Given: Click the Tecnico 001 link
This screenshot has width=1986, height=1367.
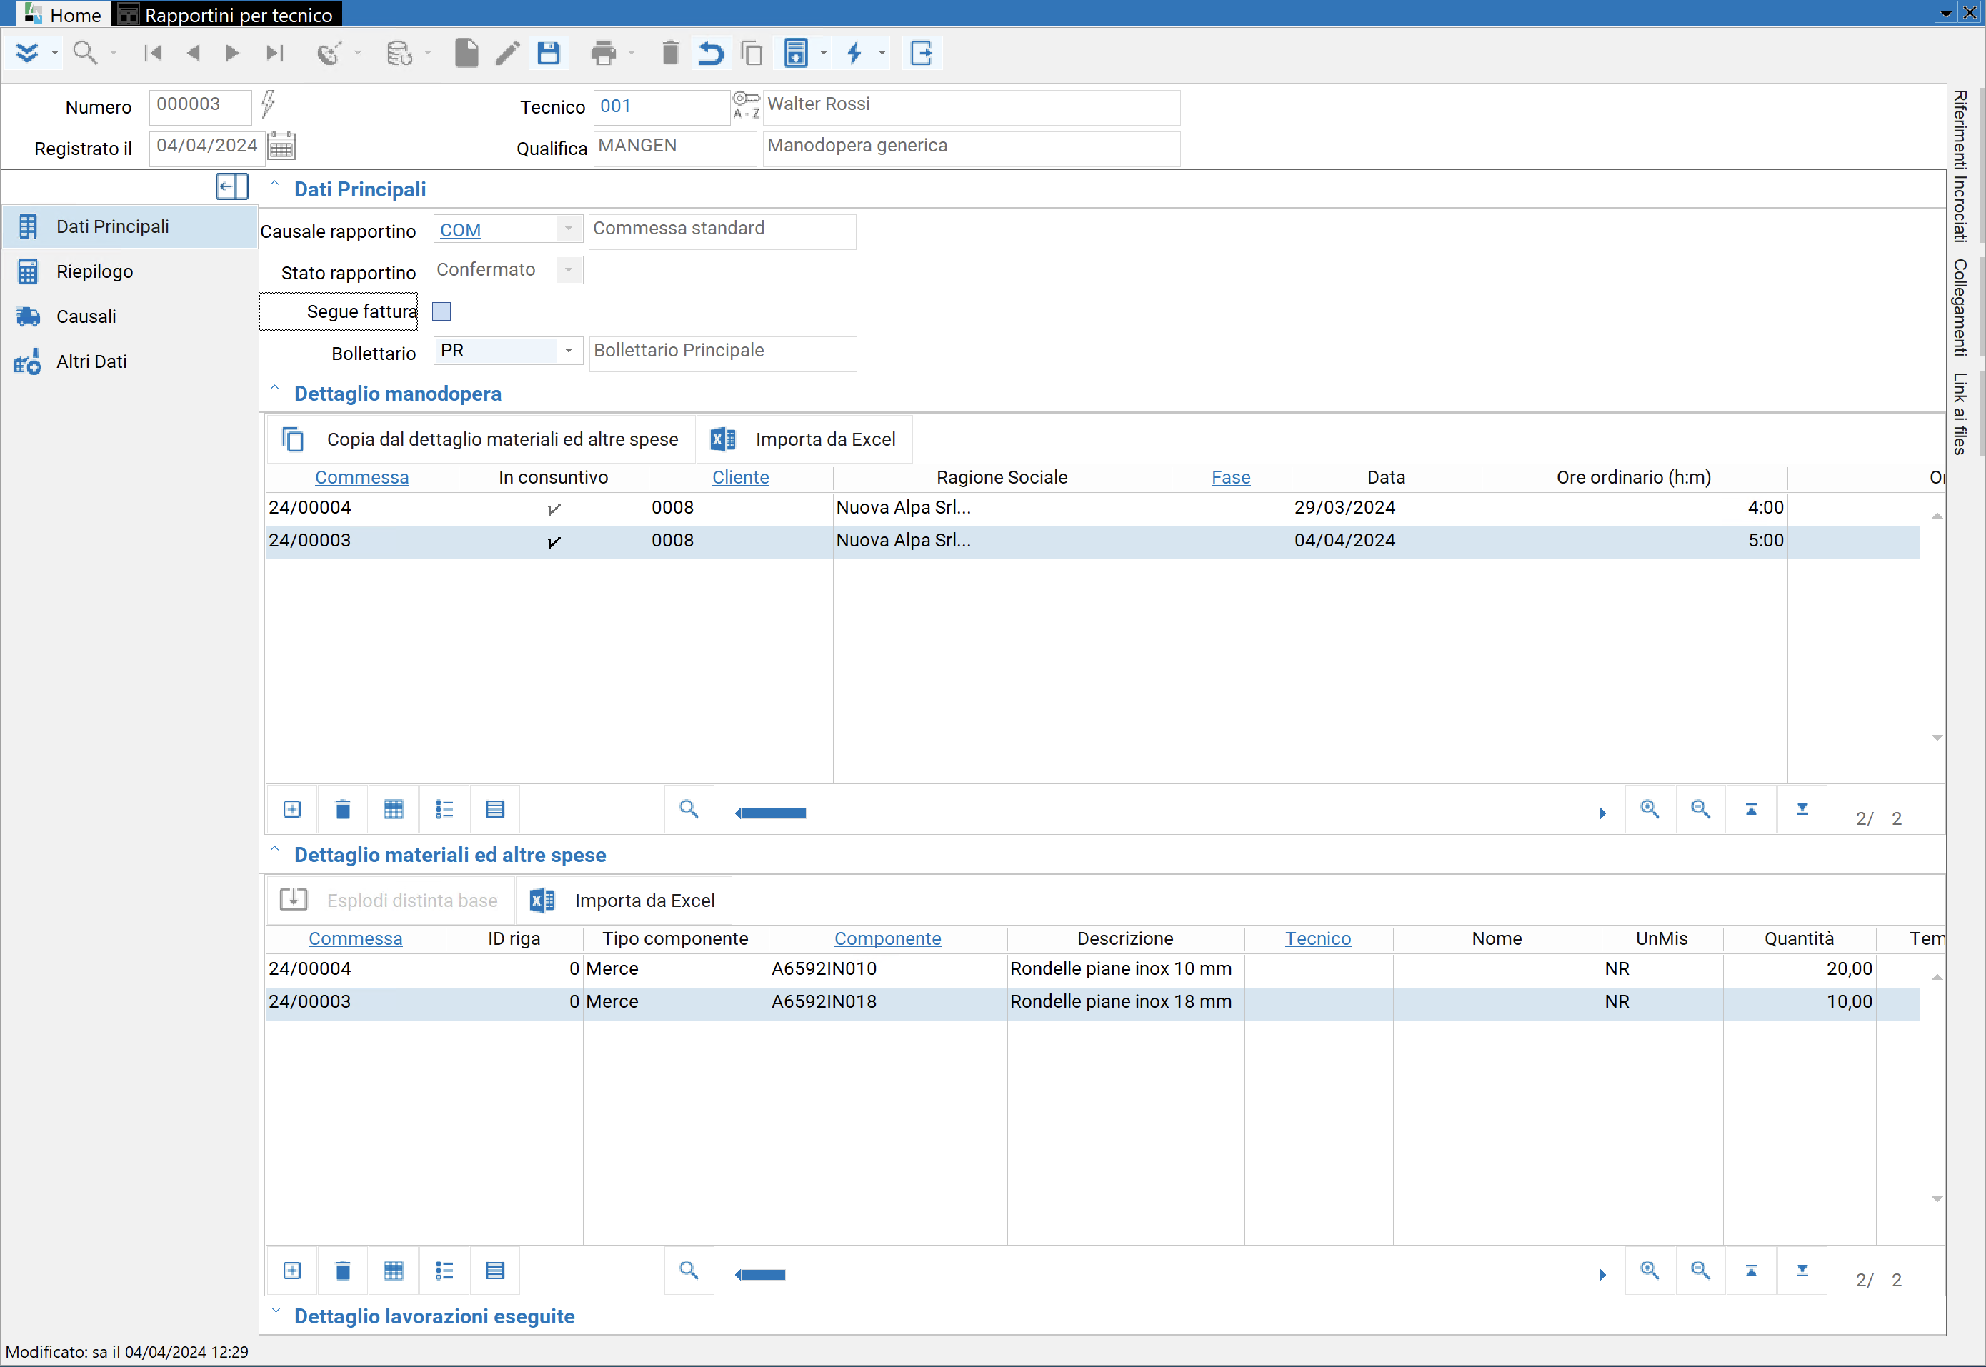Looking at the screenshot, I should coord(615,106).
